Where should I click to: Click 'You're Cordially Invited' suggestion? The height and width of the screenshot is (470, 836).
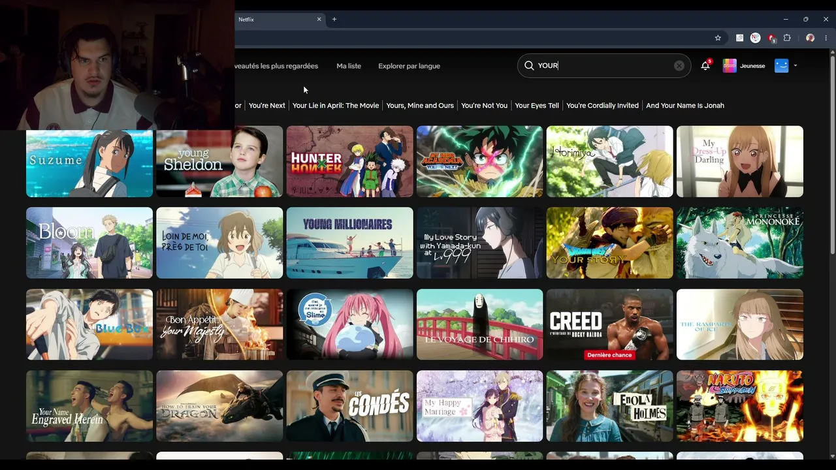click(602, 105)
